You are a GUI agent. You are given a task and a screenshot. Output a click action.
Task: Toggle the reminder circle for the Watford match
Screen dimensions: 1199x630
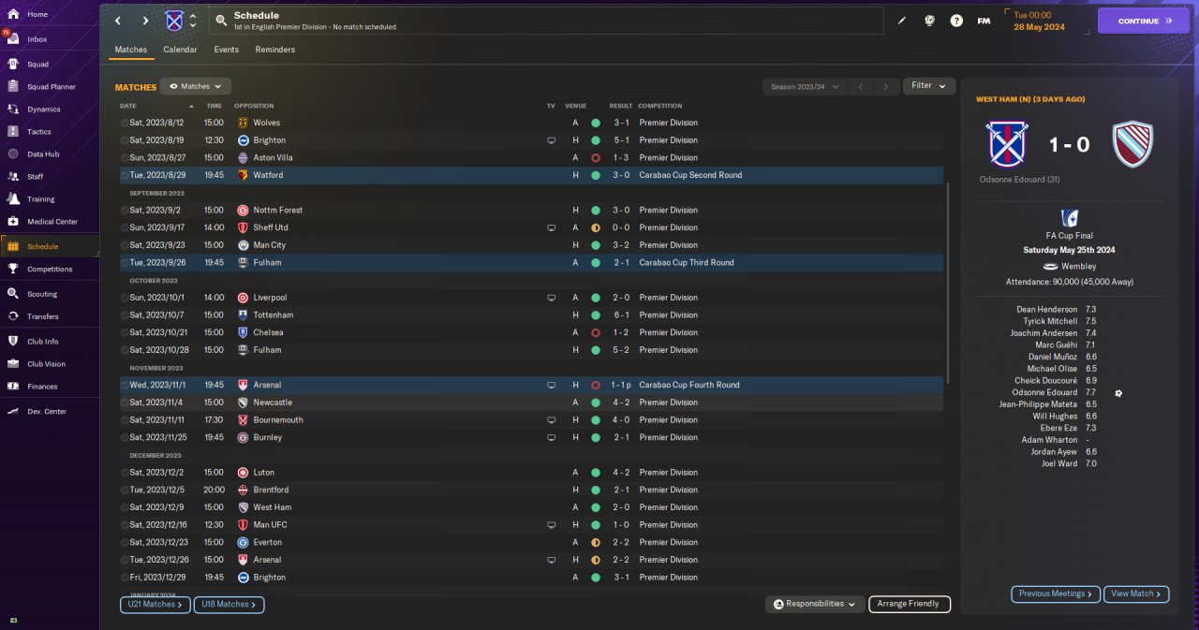(125, 175)
